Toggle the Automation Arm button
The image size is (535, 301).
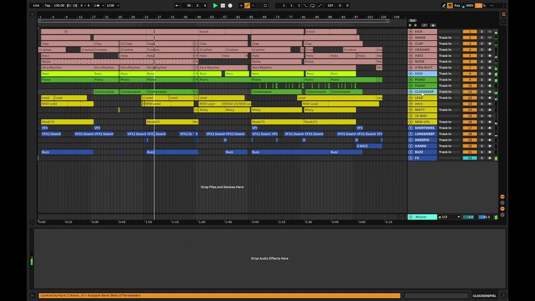click(x=247, y=5)
